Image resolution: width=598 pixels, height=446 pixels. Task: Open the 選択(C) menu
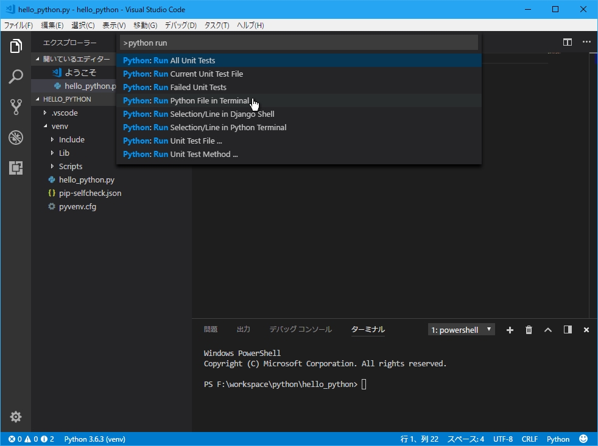click(x=83, y=25)
